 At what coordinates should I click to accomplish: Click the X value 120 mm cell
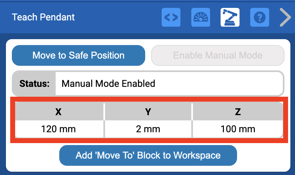tap(59, 129)
